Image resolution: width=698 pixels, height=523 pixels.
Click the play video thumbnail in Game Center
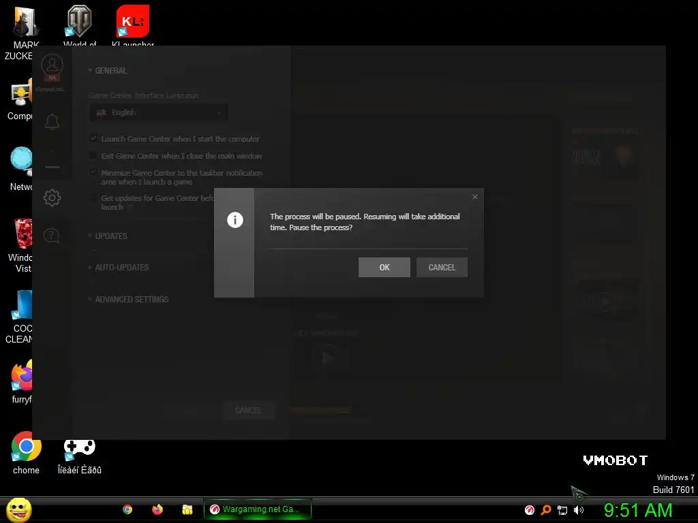point(328,358)
